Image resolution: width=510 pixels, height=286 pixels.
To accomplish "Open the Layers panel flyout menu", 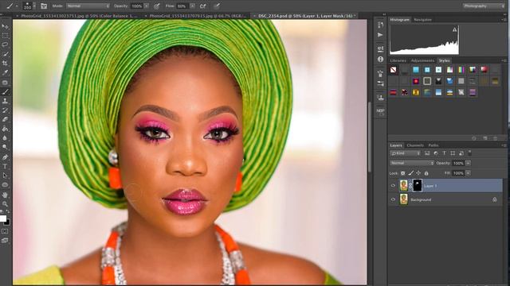I will pos(504,145).
